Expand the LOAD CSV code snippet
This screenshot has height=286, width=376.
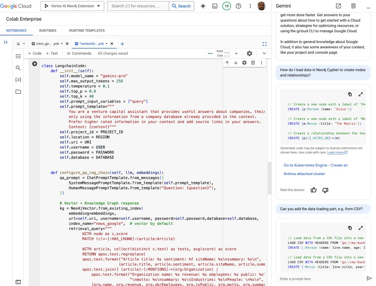pyautogui.click(x=361, y=228)
